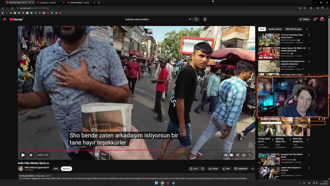Open Steam from the taskbar

coord(174,183)
